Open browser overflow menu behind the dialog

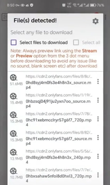point(105,17)
